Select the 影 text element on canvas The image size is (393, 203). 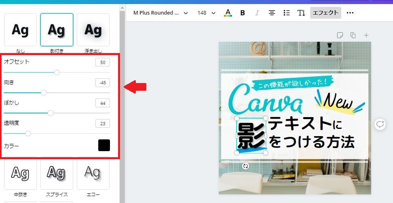coord(251,136)
